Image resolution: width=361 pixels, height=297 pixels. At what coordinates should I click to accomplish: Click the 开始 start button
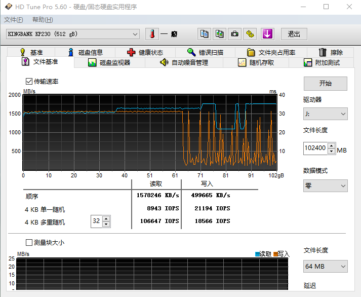tap(325, 84)
